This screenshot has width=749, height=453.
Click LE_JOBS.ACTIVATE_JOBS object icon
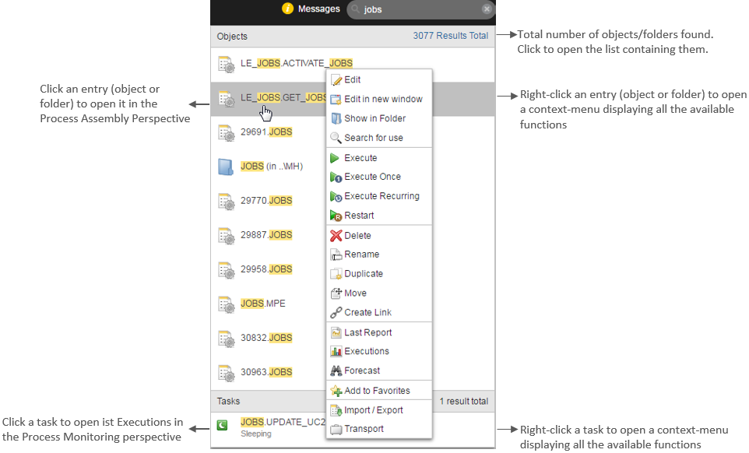(x=226, y=64)
